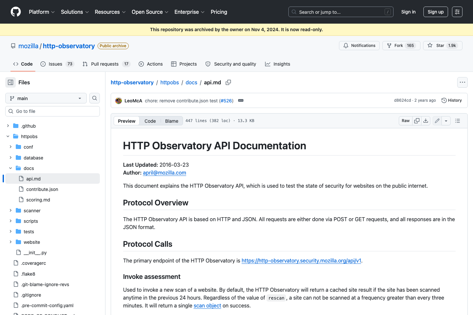473x315 pixels.
Task: Click the Go to file search field
Action: tap(53, 111)
